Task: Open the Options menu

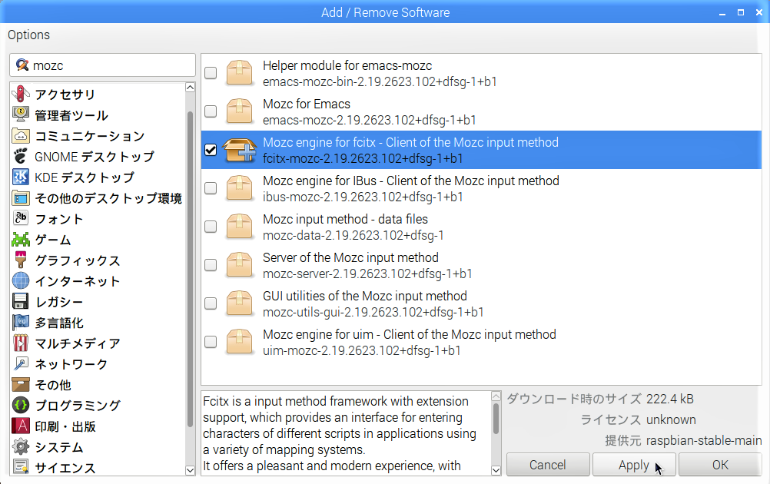Action: (x=28, y=35)
